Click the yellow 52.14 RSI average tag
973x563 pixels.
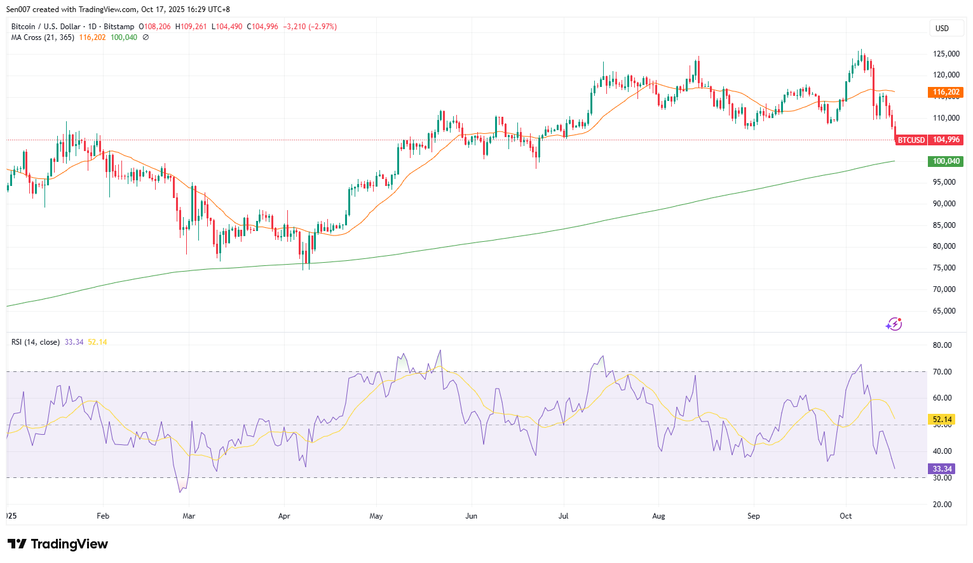point(942,420)
